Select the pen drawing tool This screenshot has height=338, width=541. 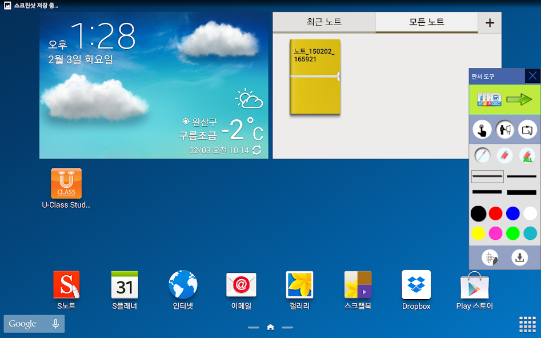pos(482,155)
